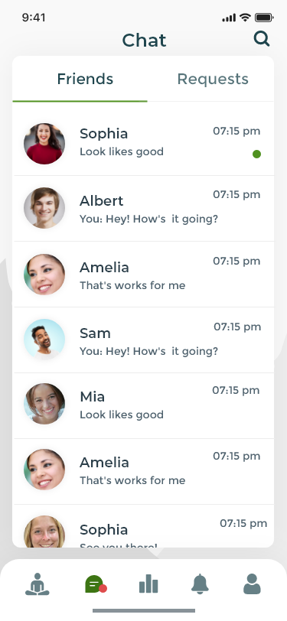Open Sophia's chat saying Look likes good

point(144,143)
